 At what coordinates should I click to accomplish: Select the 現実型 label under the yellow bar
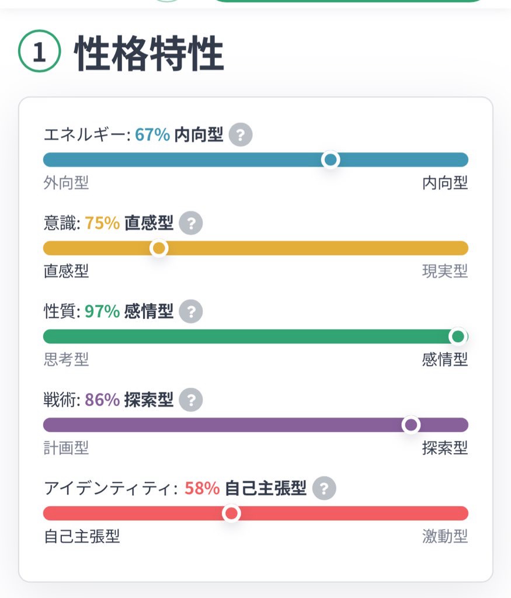(x=445, y=272)
